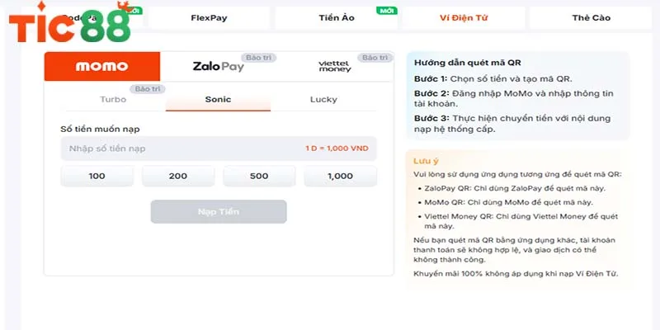Select the MoMo wallet tab

tap(101, 67)
